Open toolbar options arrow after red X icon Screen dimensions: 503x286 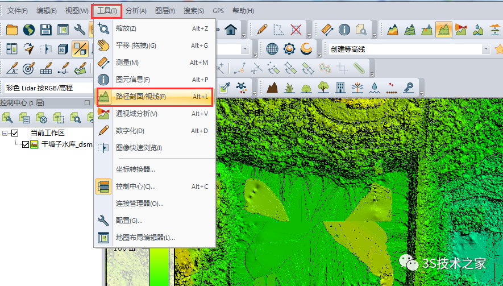click(x=309, y=35)
